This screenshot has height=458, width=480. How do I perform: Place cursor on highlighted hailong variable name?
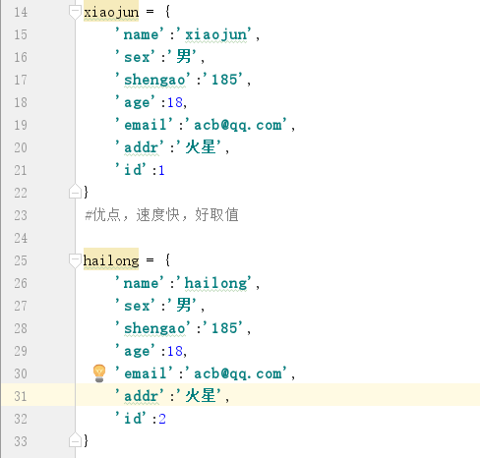click(x=111, y=260)
